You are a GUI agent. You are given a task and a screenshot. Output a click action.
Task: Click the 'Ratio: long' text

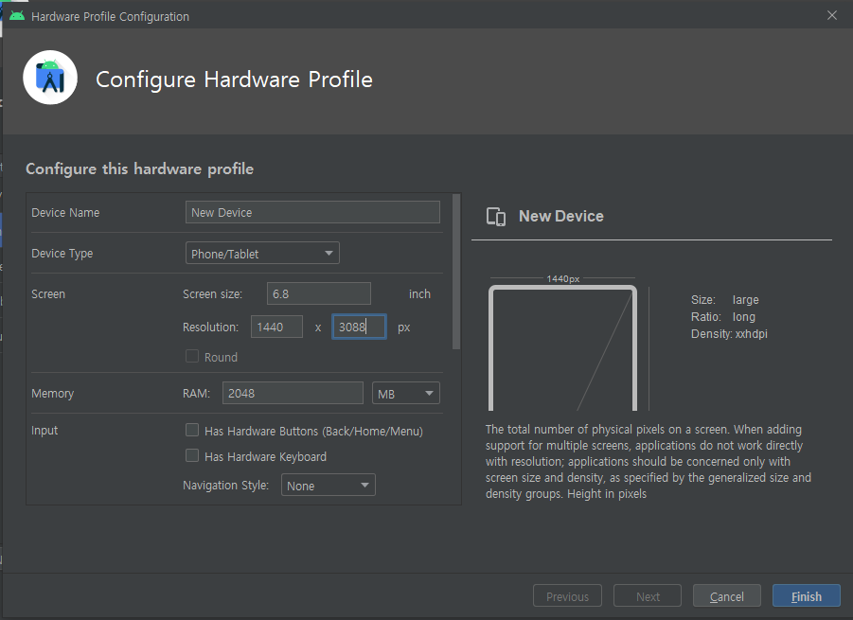tap(723, 316)
